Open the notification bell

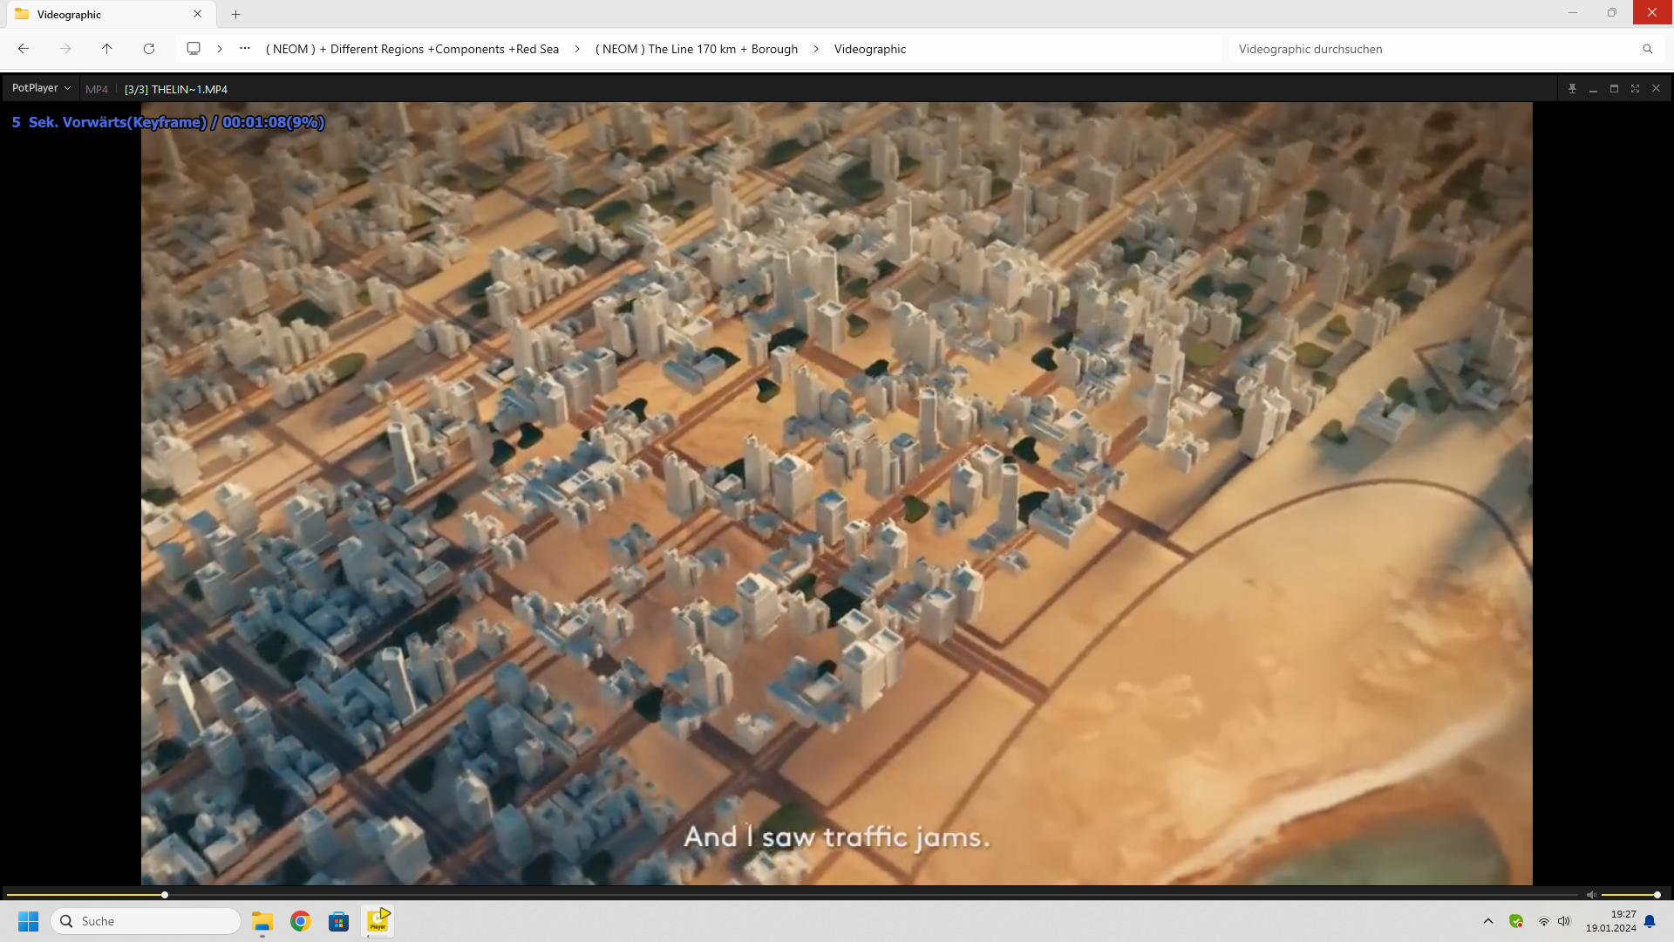click(x=1650, y=921)
